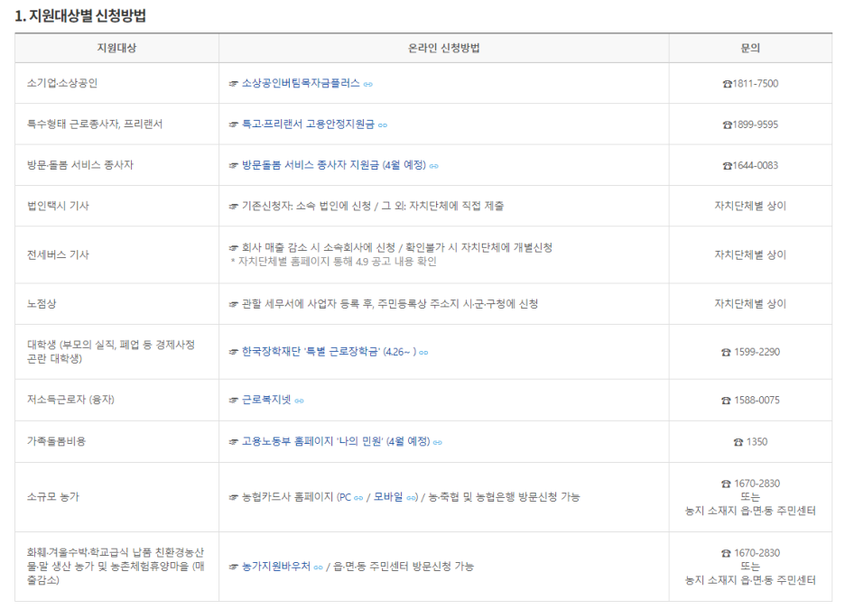
Task: Open 소상공인버팀목자금플러스 link
Action: pos(301,83)
